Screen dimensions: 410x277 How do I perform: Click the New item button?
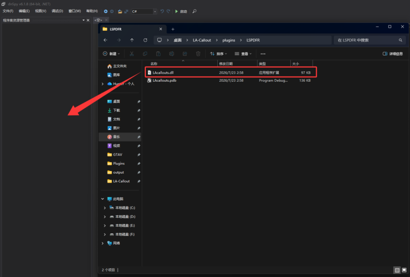point(112,54)
